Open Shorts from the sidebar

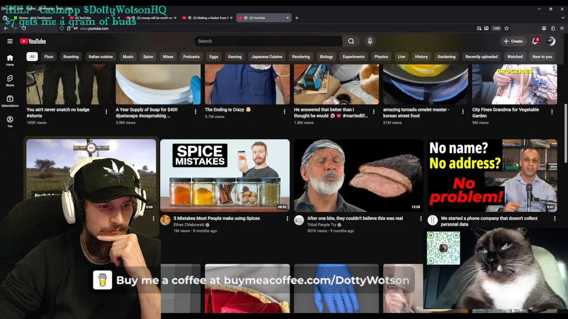tap(10, 81)
